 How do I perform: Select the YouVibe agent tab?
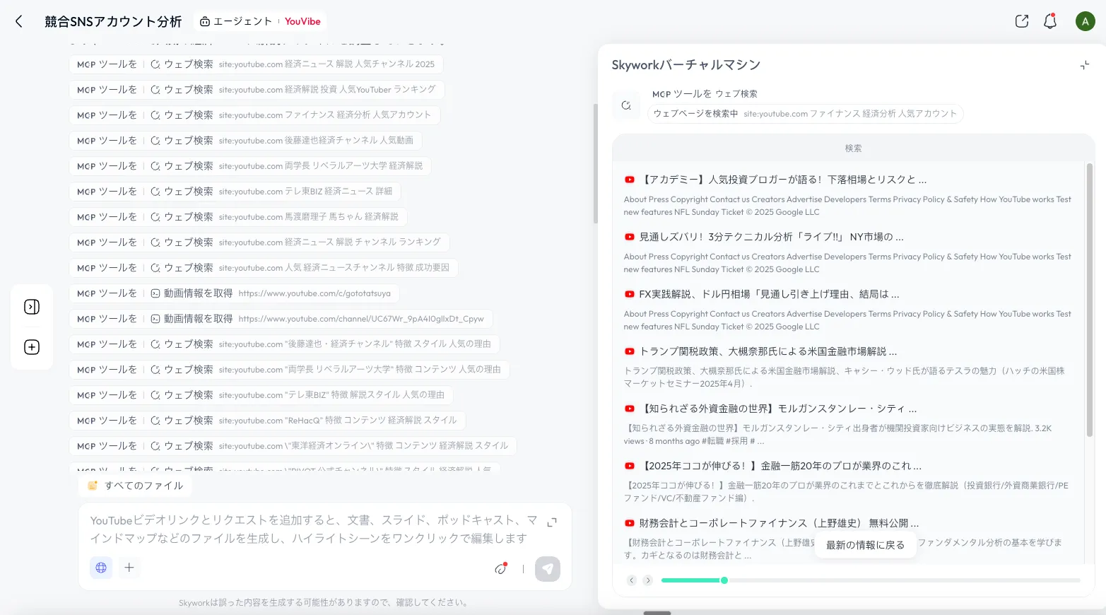[302, 22]
